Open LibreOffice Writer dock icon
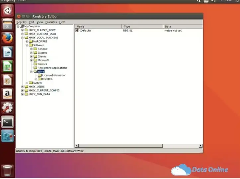 pos(7,52)
